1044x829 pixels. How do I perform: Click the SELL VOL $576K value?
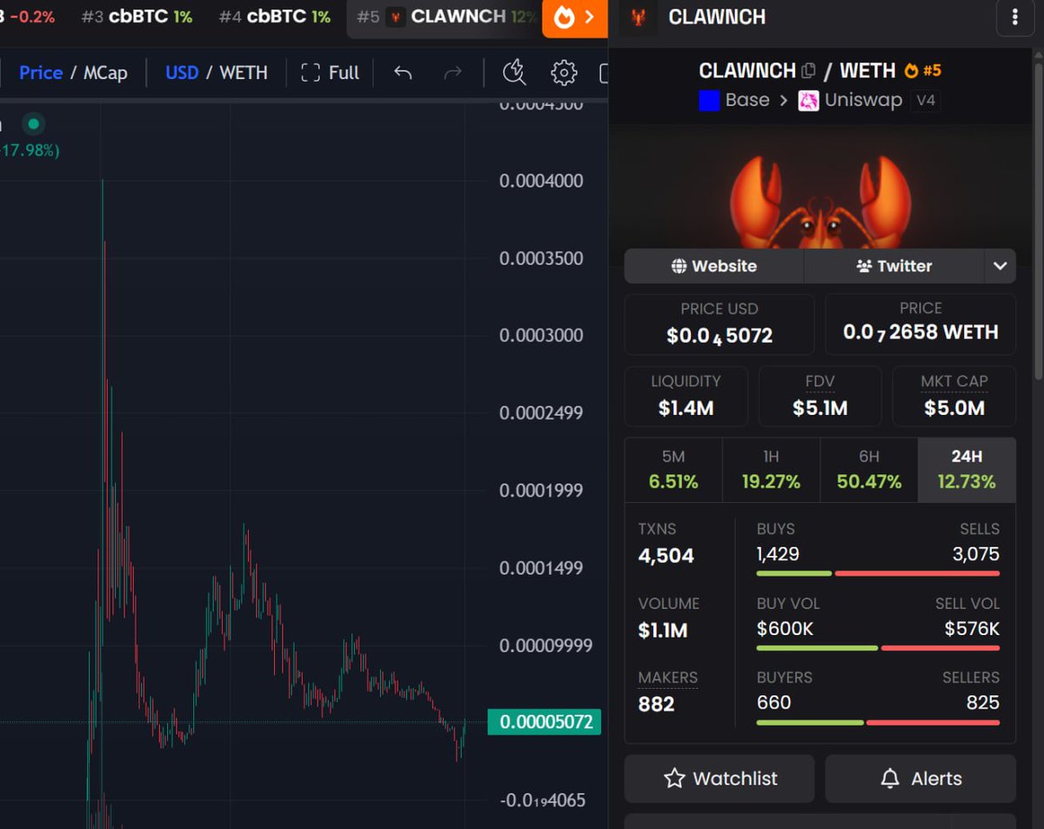(972, 628)
